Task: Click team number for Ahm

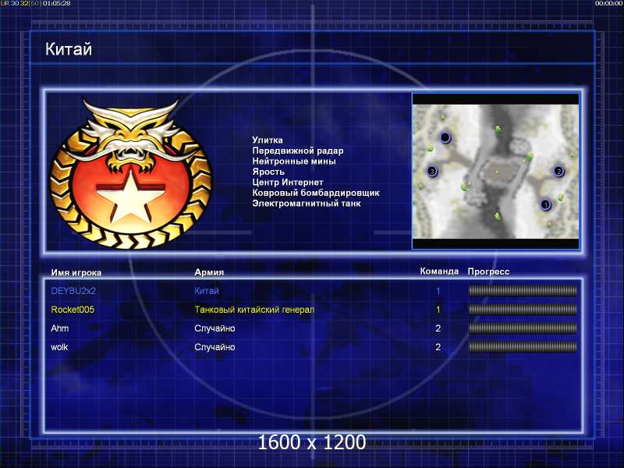Action: pyautogui.click(x=438, y=328)
